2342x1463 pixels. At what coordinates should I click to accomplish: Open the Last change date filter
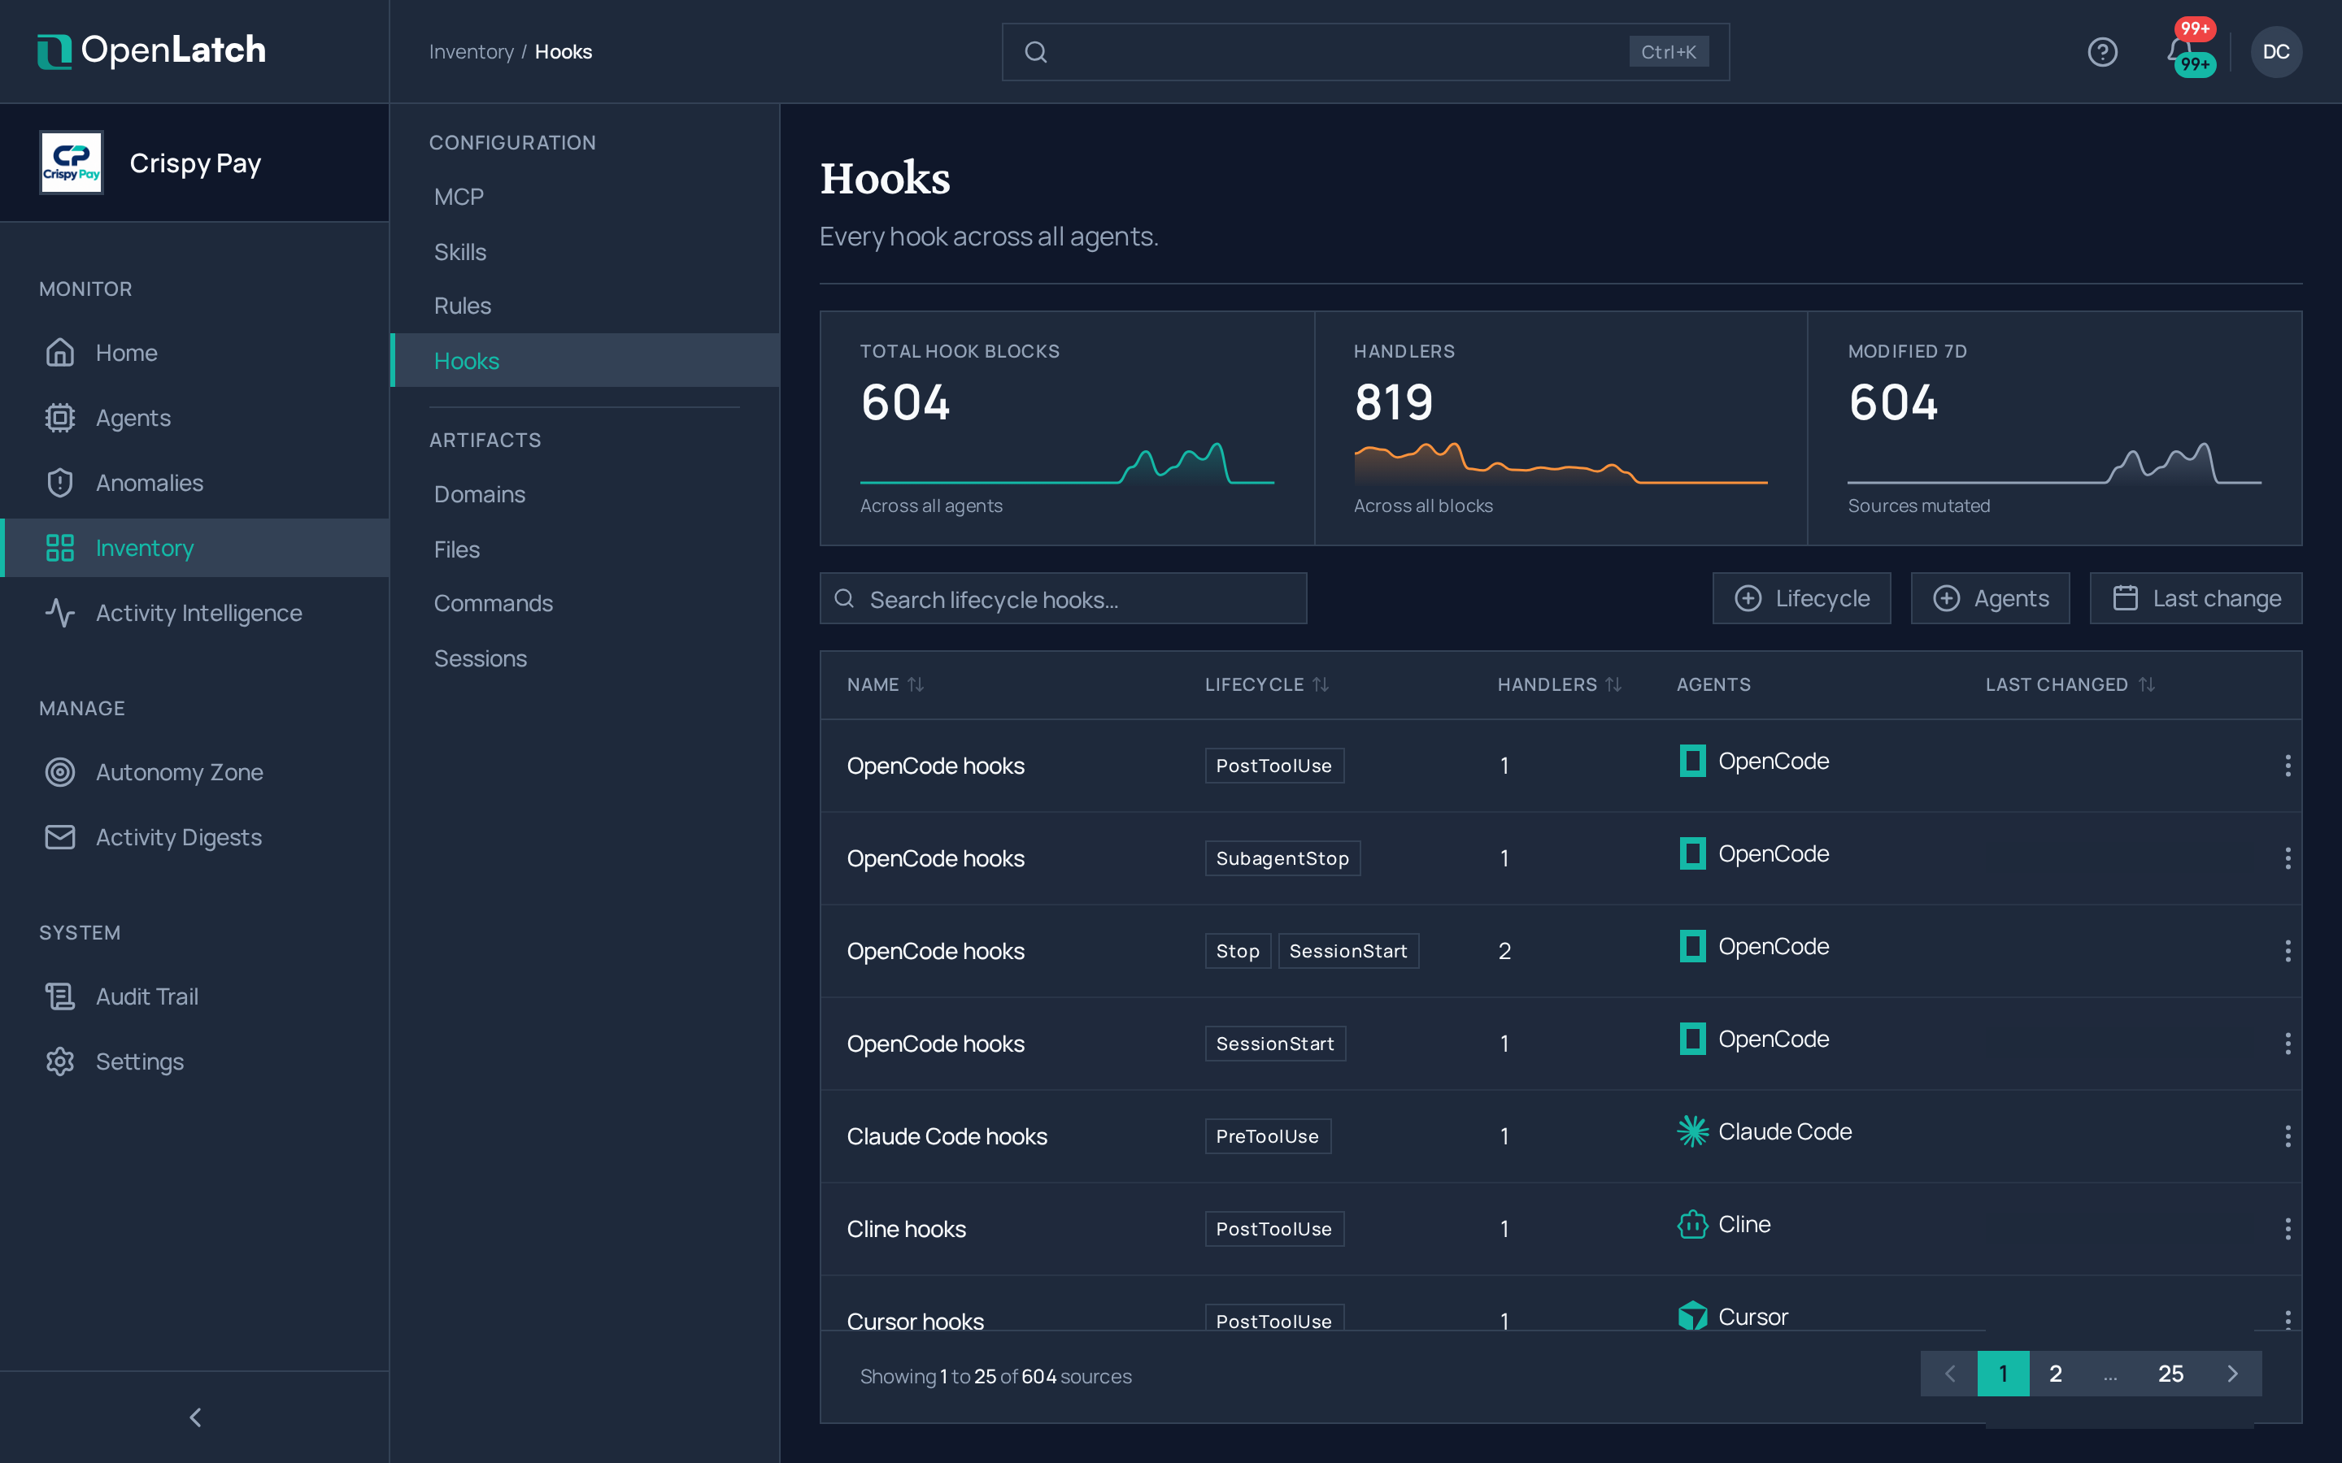2195,598
